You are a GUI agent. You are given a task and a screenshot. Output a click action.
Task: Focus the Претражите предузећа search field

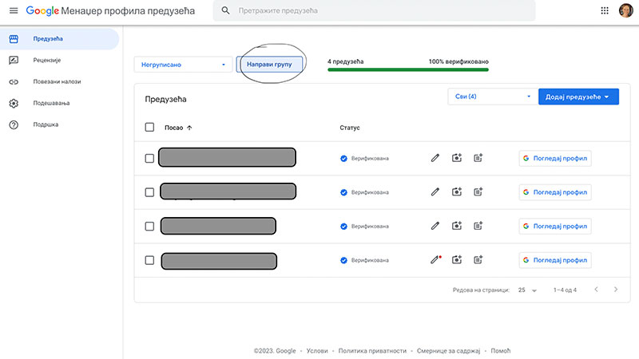tap(374, 10)
